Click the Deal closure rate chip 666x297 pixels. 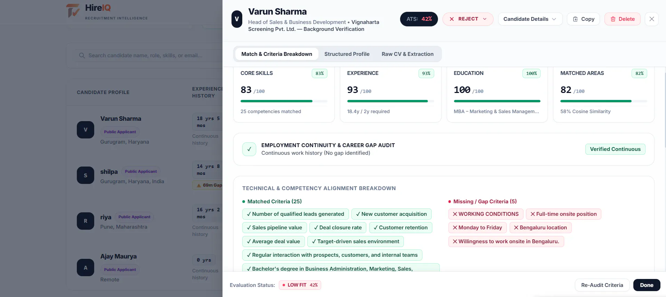[338, 228]
